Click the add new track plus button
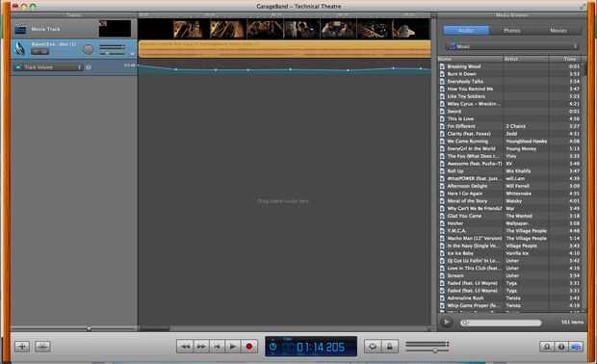597x364 pixels. click(22, 346)
